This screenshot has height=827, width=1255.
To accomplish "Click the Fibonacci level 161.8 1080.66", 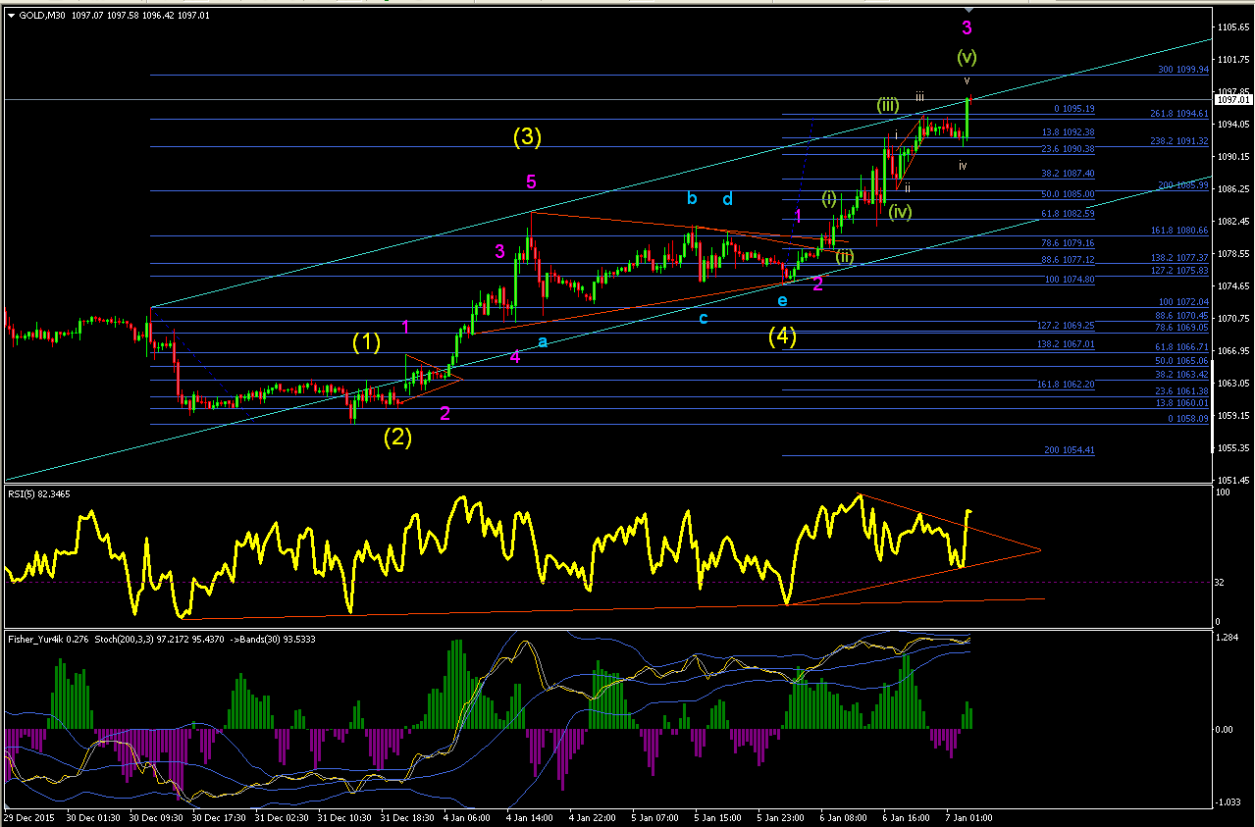I will tap(1178, 231).
